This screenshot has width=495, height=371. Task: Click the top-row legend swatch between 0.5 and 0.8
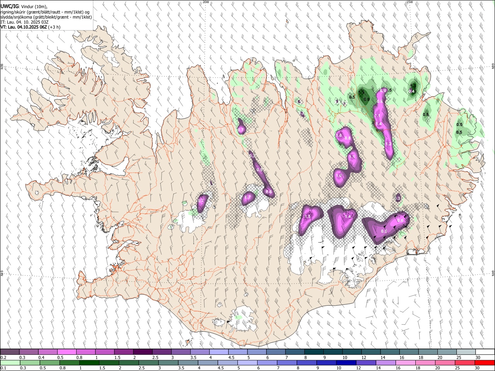point(67,352)
